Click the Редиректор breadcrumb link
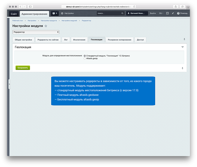The image size is (197, 167). coord(87,21)
